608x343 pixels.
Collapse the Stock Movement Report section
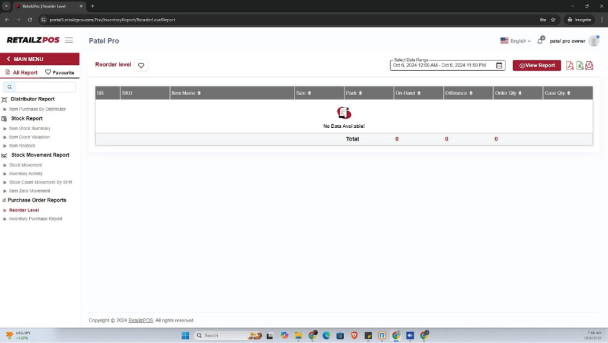coord(40,155)
